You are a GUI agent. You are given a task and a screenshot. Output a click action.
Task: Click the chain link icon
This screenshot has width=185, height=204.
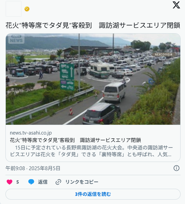click(58, 182)
